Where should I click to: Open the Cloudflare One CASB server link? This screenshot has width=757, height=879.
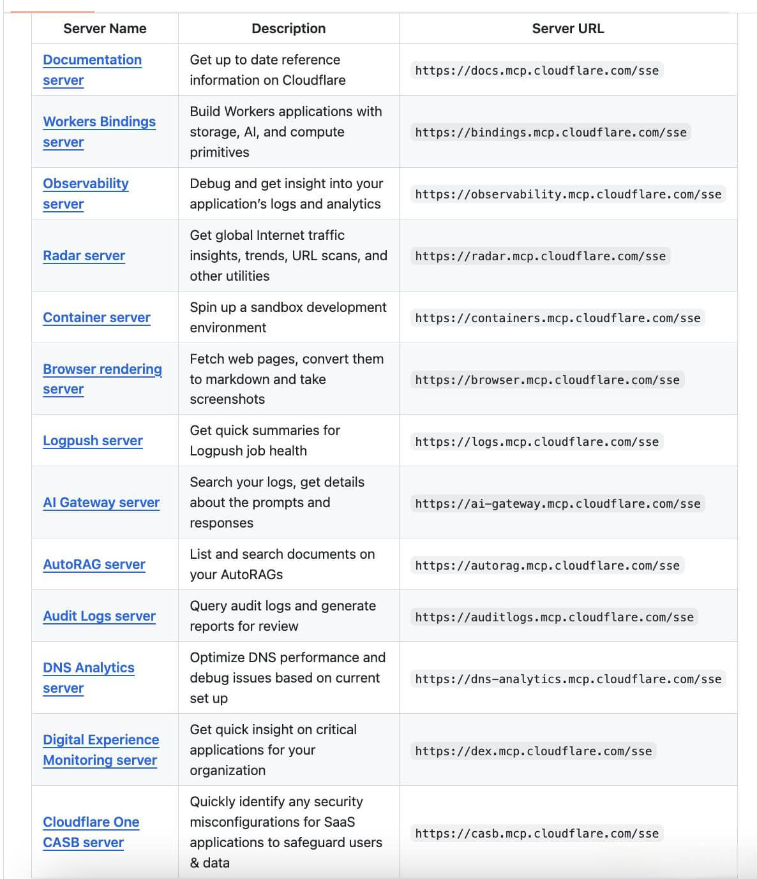(91, 822)
